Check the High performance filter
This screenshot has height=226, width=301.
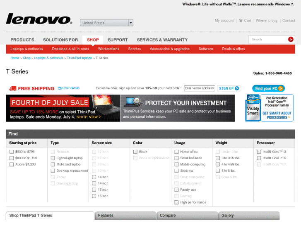[x=176, y=202]
